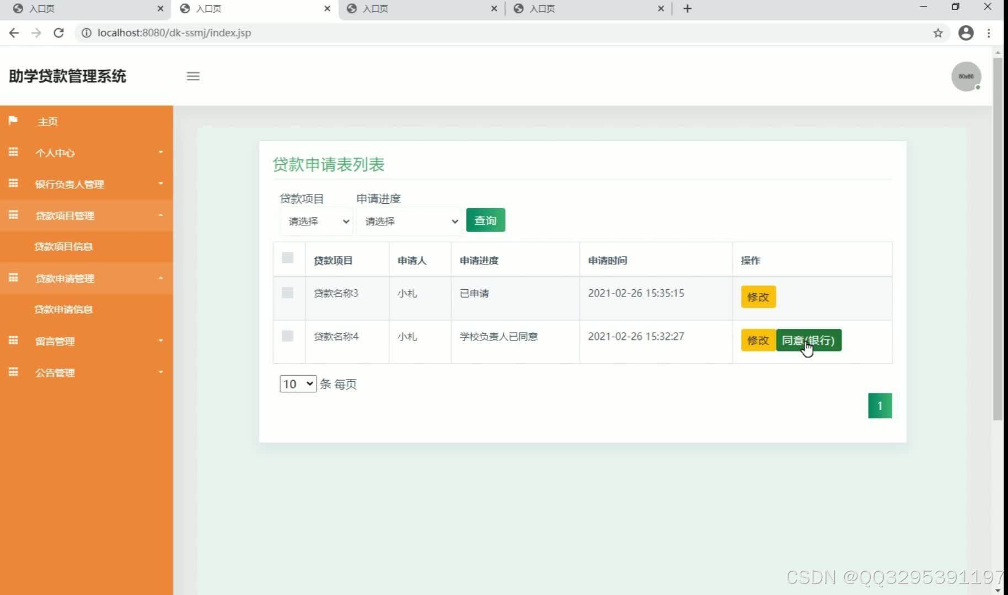
Task: Expand the 公告管理 menu arrow
Action: click(x=160, y=372)
